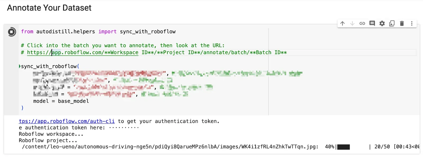
Task: Select the Annotate Your Dataset heading
Action: coord(49,8)
